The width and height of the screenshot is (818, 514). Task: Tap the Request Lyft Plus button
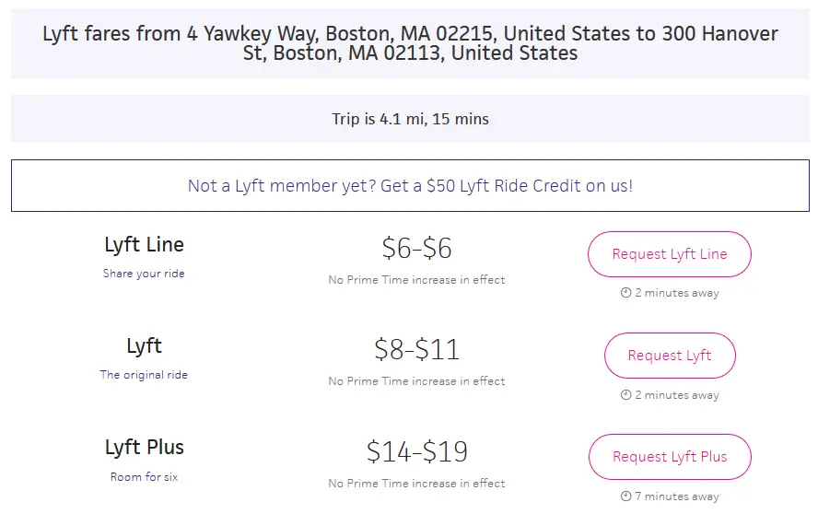point(670,457)
